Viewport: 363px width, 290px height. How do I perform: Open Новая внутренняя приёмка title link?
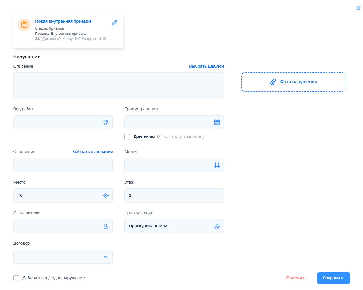(63, 21)
